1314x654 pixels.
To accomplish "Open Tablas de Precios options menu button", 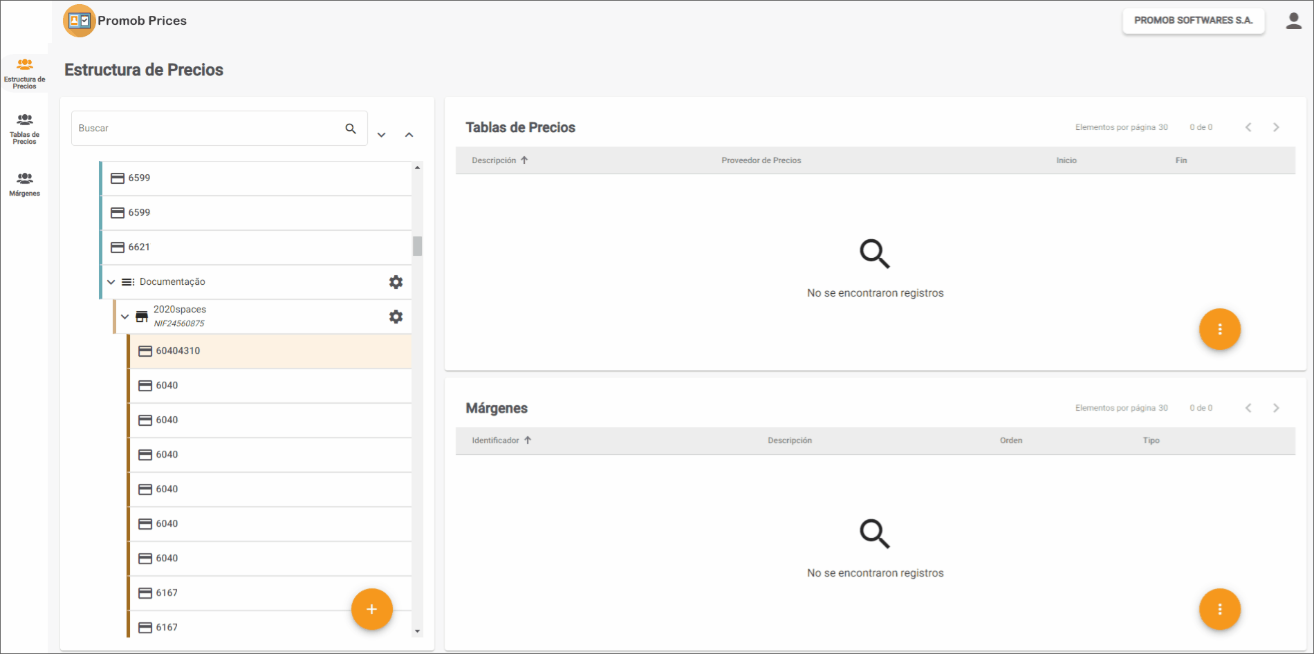I will pos(1220,329).
